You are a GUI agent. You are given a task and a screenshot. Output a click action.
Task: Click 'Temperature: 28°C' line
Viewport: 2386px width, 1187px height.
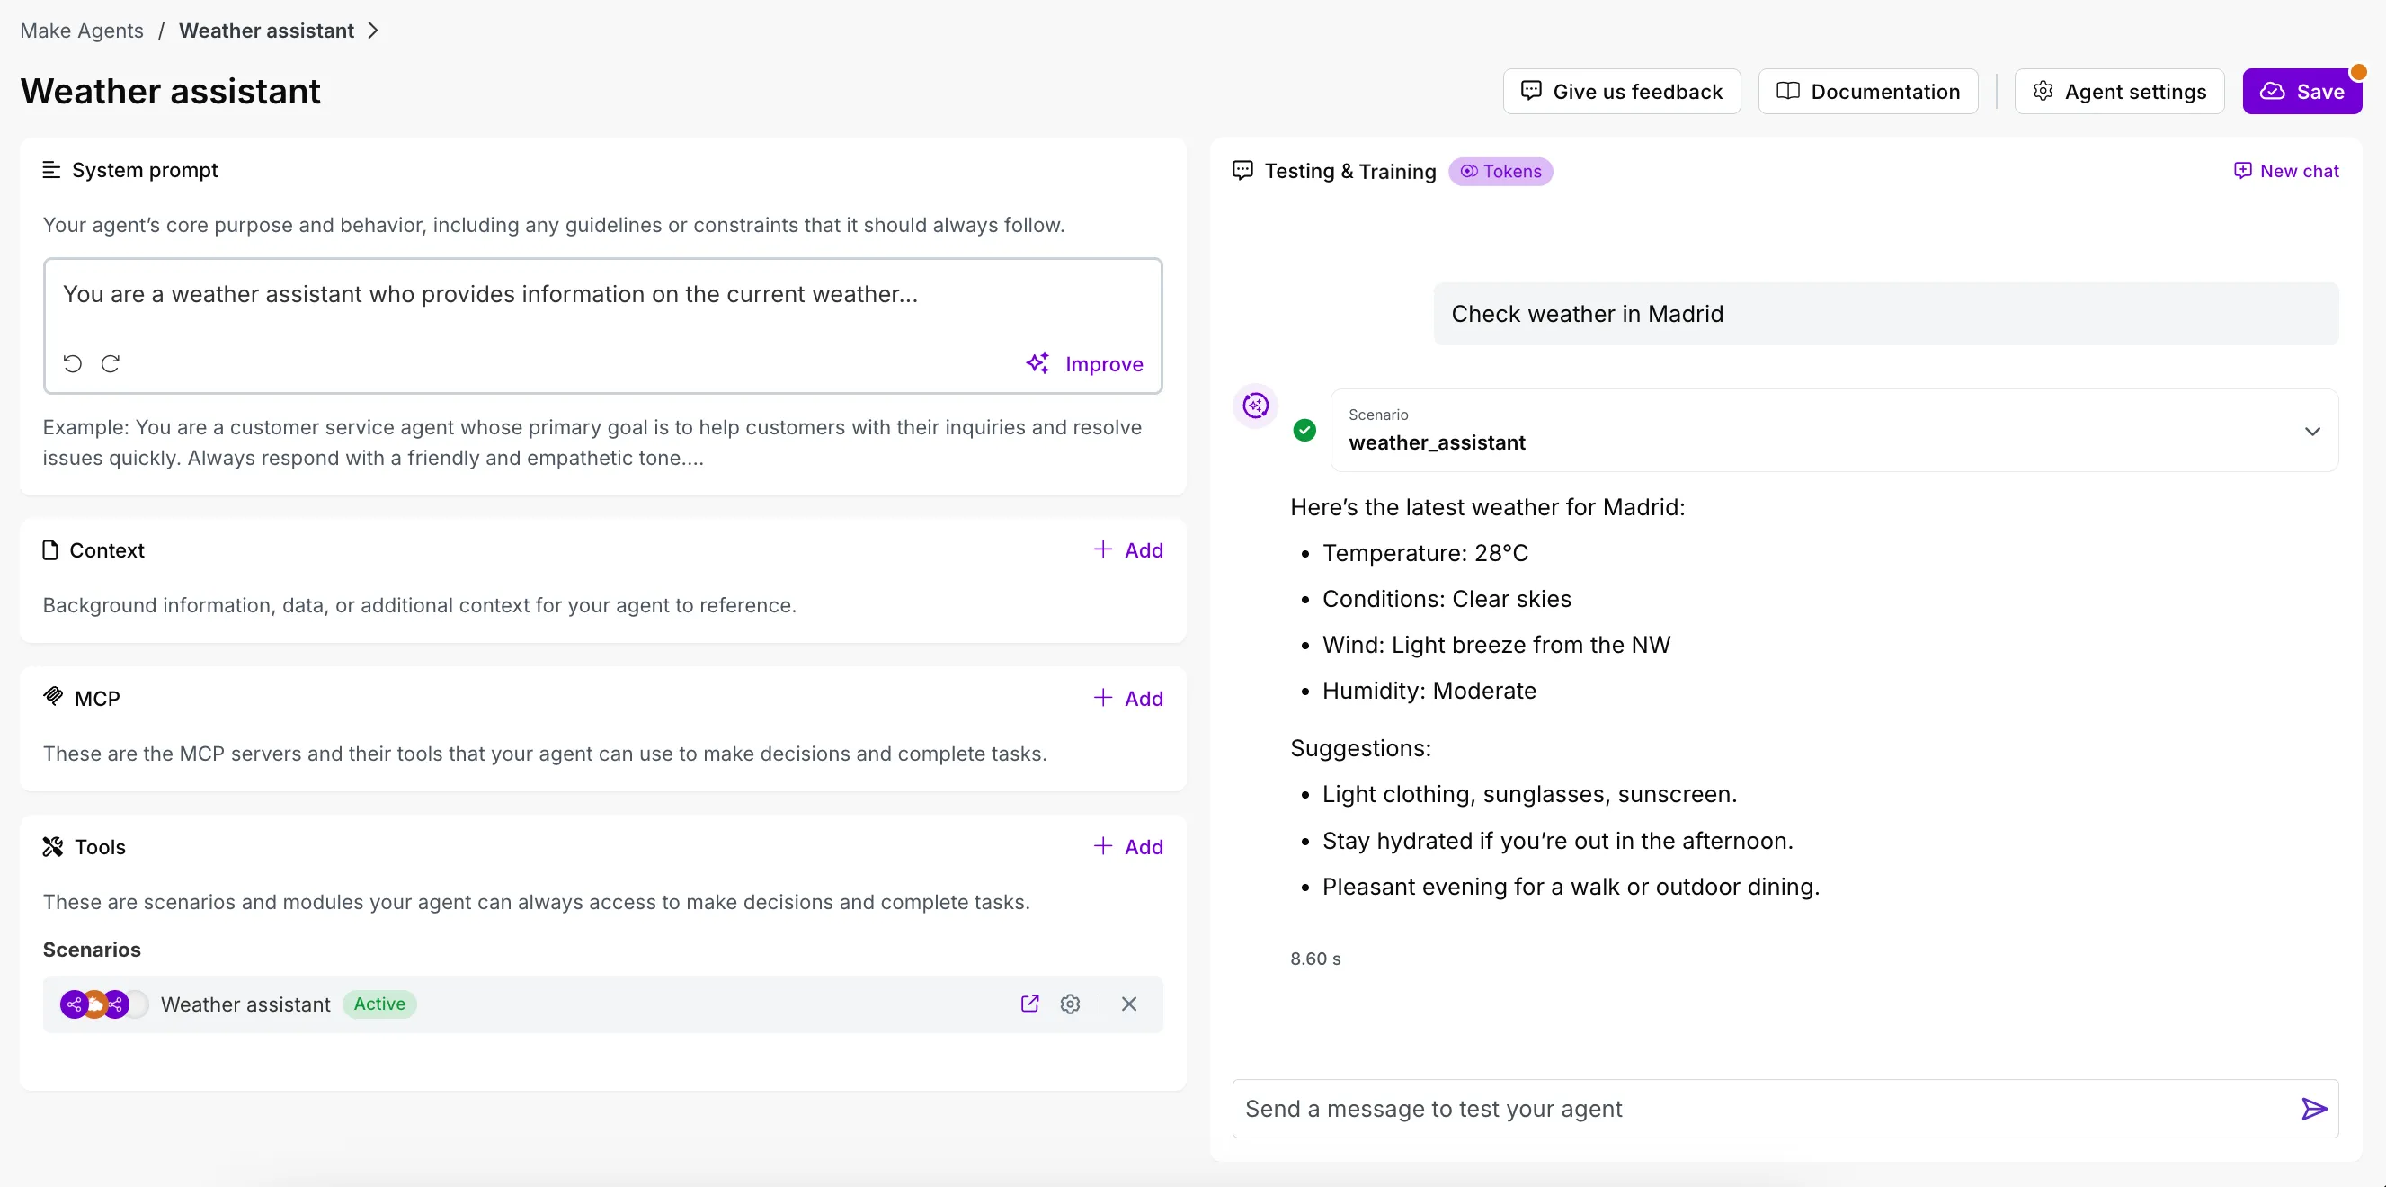click(1426, 553)
